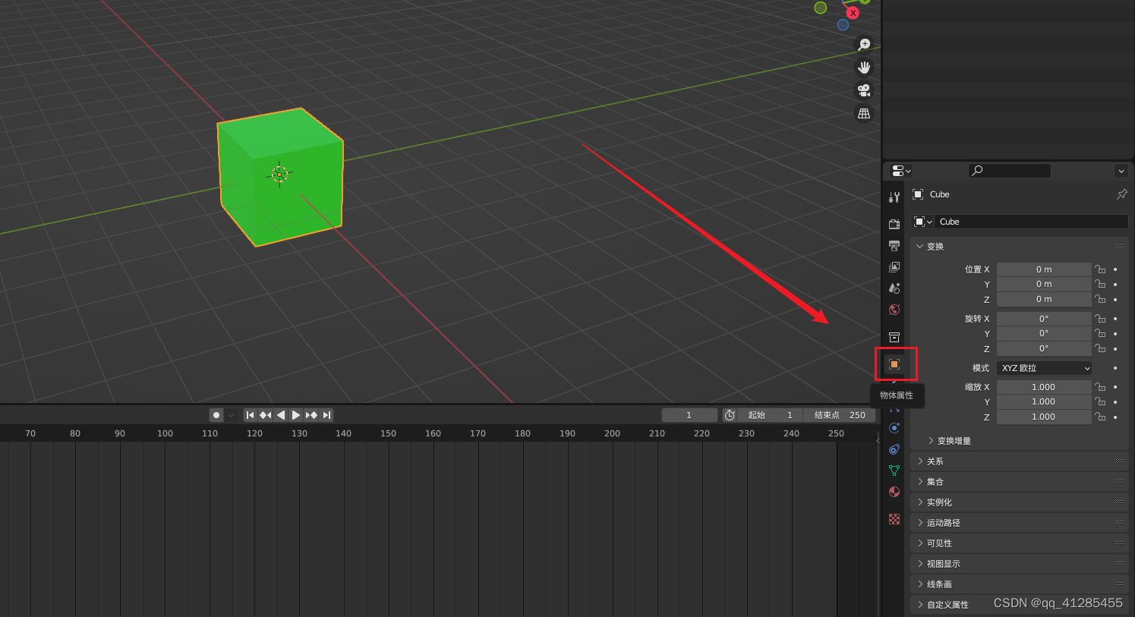Open the Texture properties checkerboard tab
Viewport: 1135px width, 617px height.
894,519
